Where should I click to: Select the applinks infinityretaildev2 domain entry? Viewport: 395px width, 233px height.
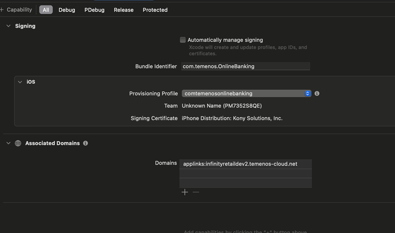point(245,164)
